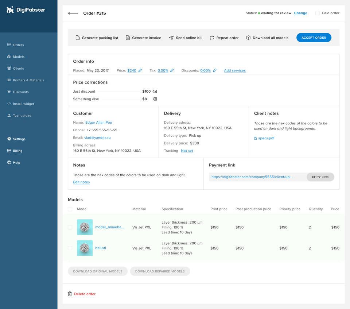Viewport: 350px width, 309px height.
Task: Copy the payment link
Action: click(x=320, y=177)
